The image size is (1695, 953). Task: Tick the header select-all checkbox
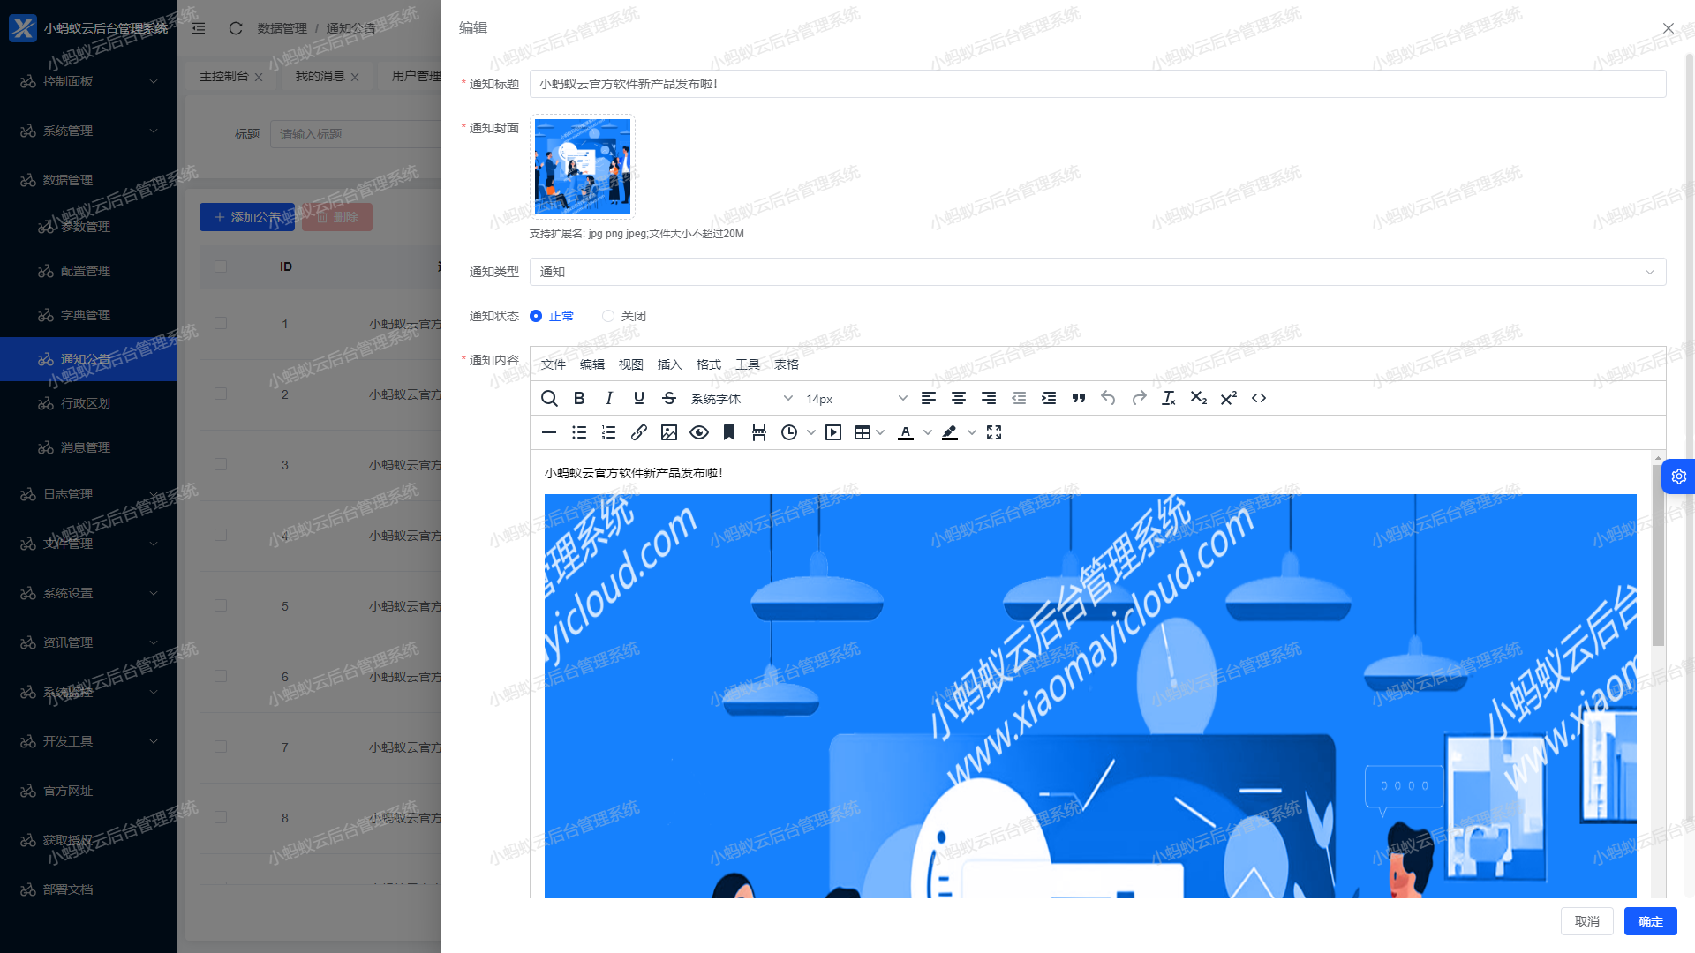(221, 266)
